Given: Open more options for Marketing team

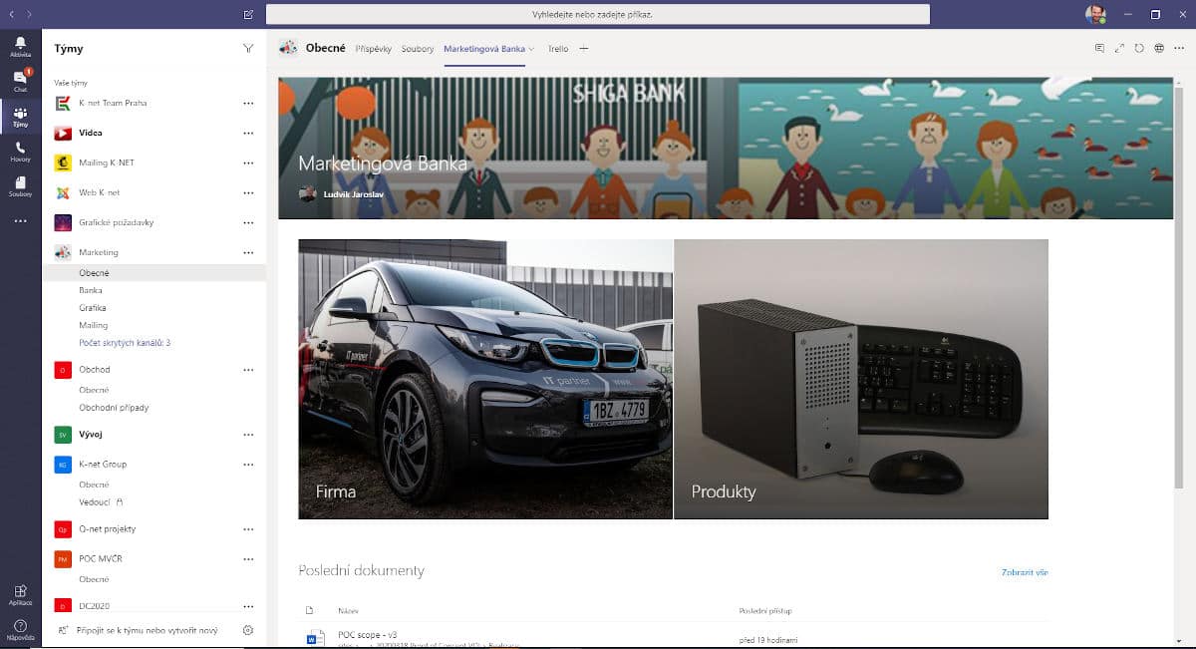Looking at the screenshot, I should [x=248, y=252].
